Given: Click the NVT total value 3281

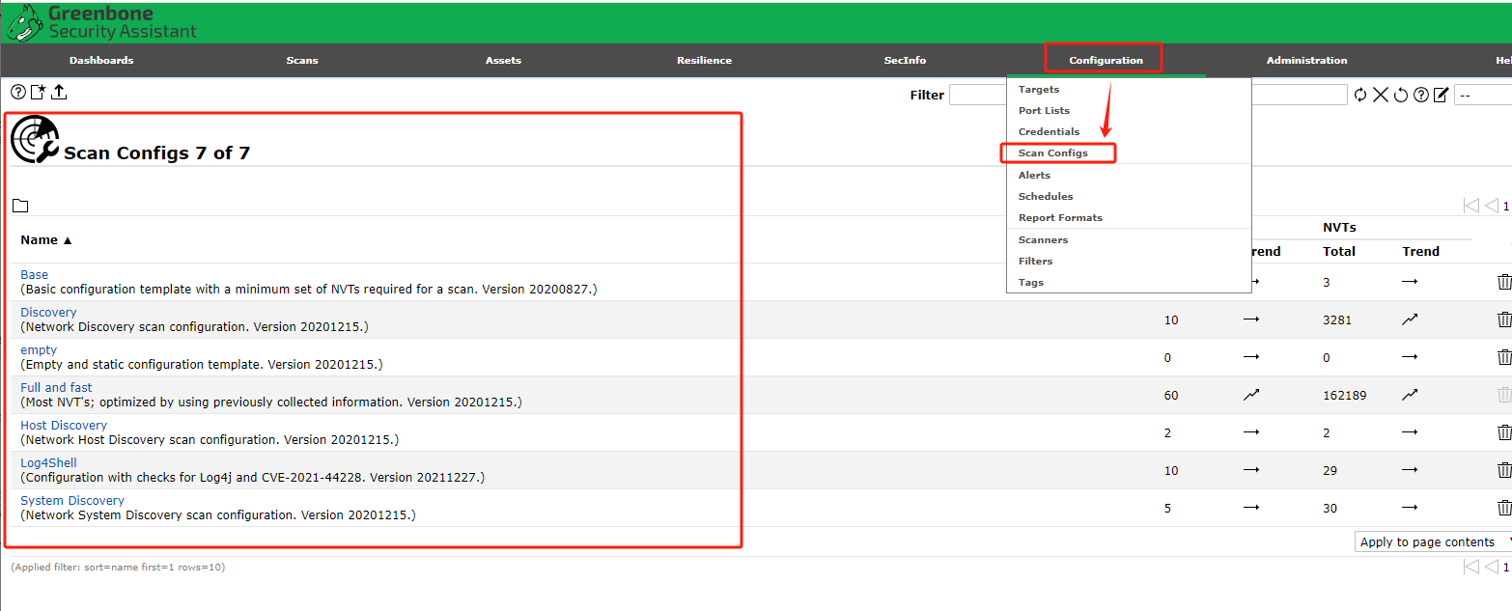Looking at the screenshot, I should (x=1338, y=319).
